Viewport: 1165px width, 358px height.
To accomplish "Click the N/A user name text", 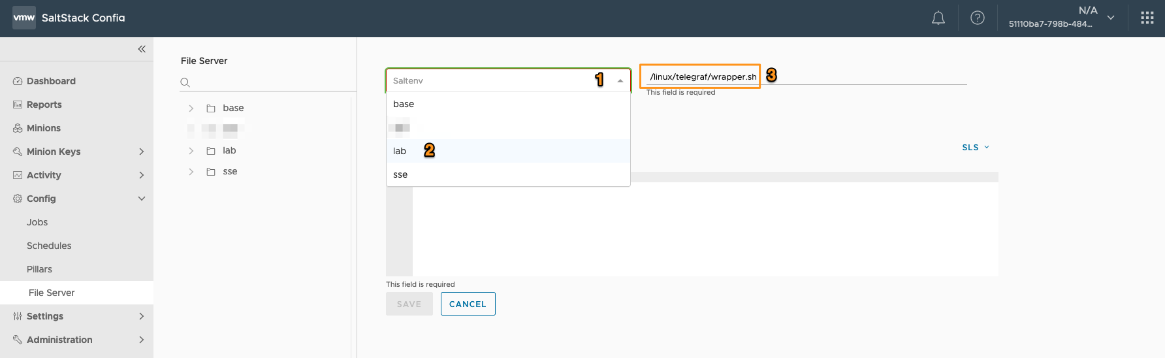I will (1088, 10).
